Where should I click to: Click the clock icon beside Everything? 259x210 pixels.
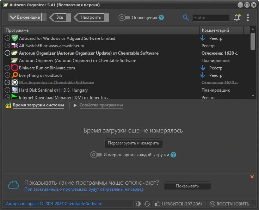7,75
